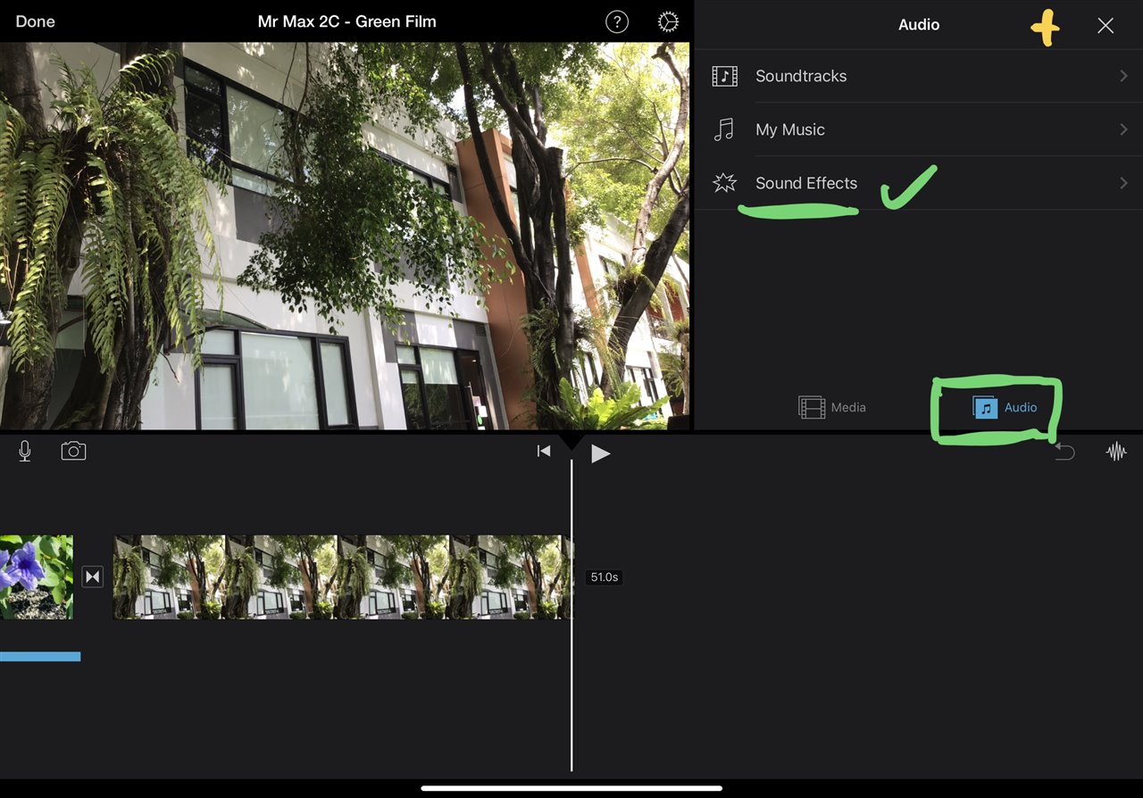
Task: Tap the My Music note icon
Action: (x=724, y=129)
